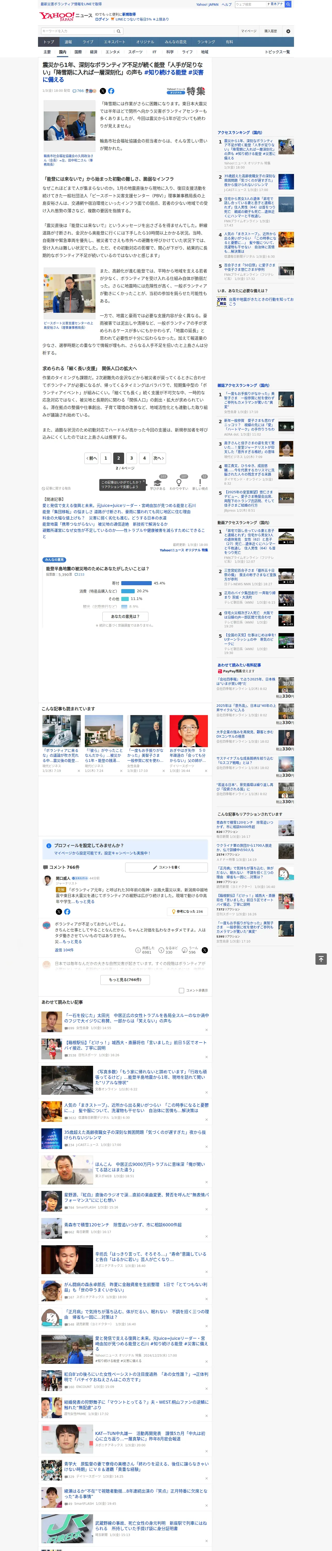Go to previous page with 前へ
332x1551 pixels.
pyautogui.click(x=92, y=458)
